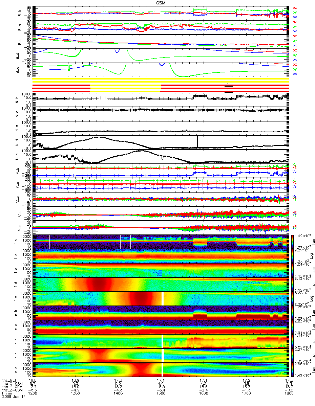Select the 1800 time tick label

(x=289, y=394)
